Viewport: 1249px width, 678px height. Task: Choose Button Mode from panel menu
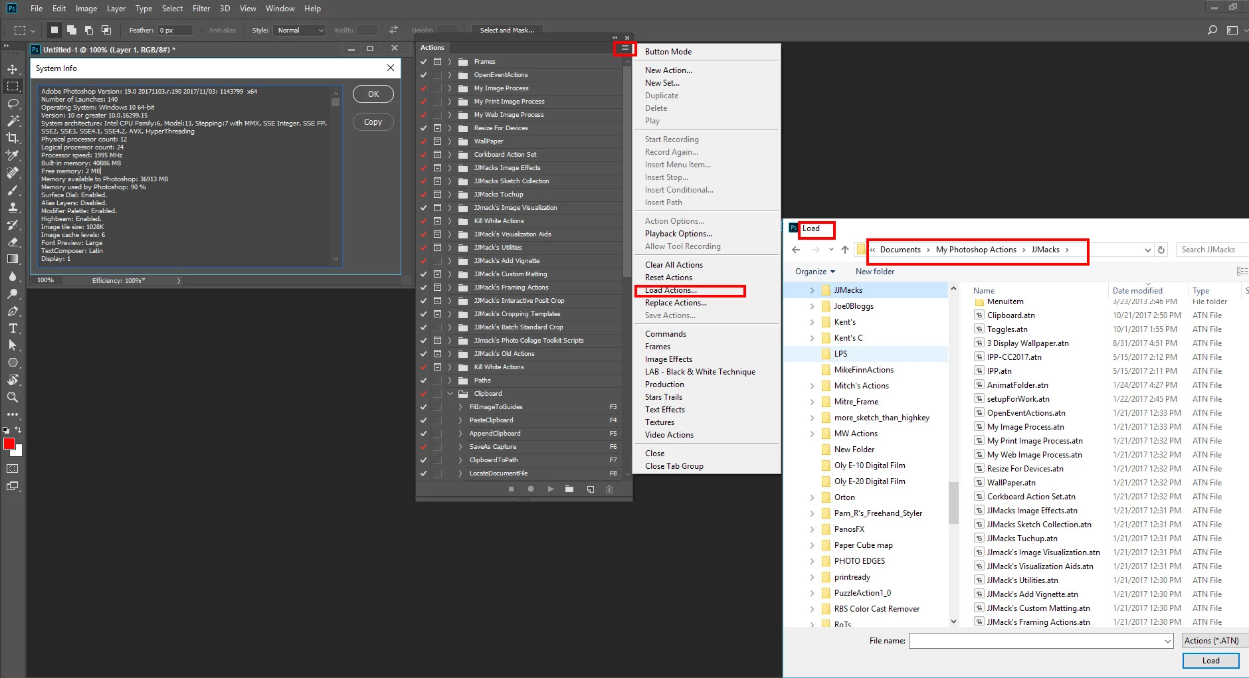[x=668, y=52]
